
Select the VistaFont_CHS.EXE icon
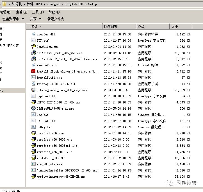(33, 158)
